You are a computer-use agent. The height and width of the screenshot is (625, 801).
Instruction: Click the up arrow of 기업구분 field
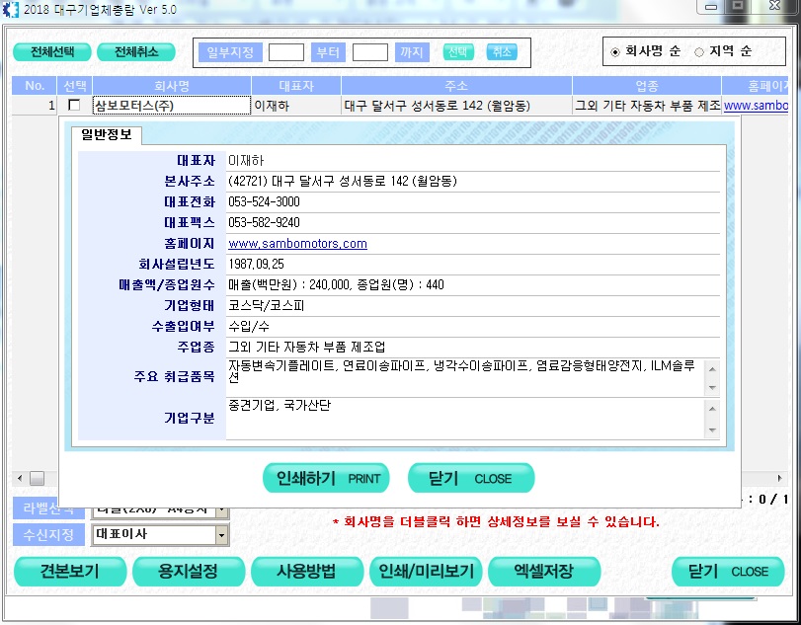712,409
